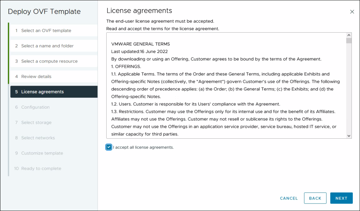Click the BACK button

pyautogui.click(x=315, y=198)
